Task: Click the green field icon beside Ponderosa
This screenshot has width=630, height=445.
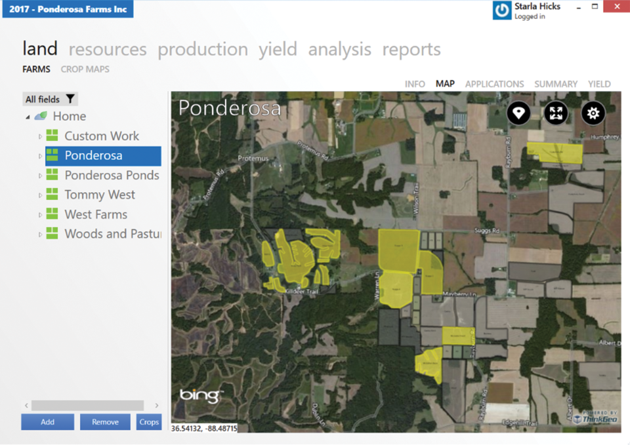Action: pyautogui.click(x=52, y=155)
